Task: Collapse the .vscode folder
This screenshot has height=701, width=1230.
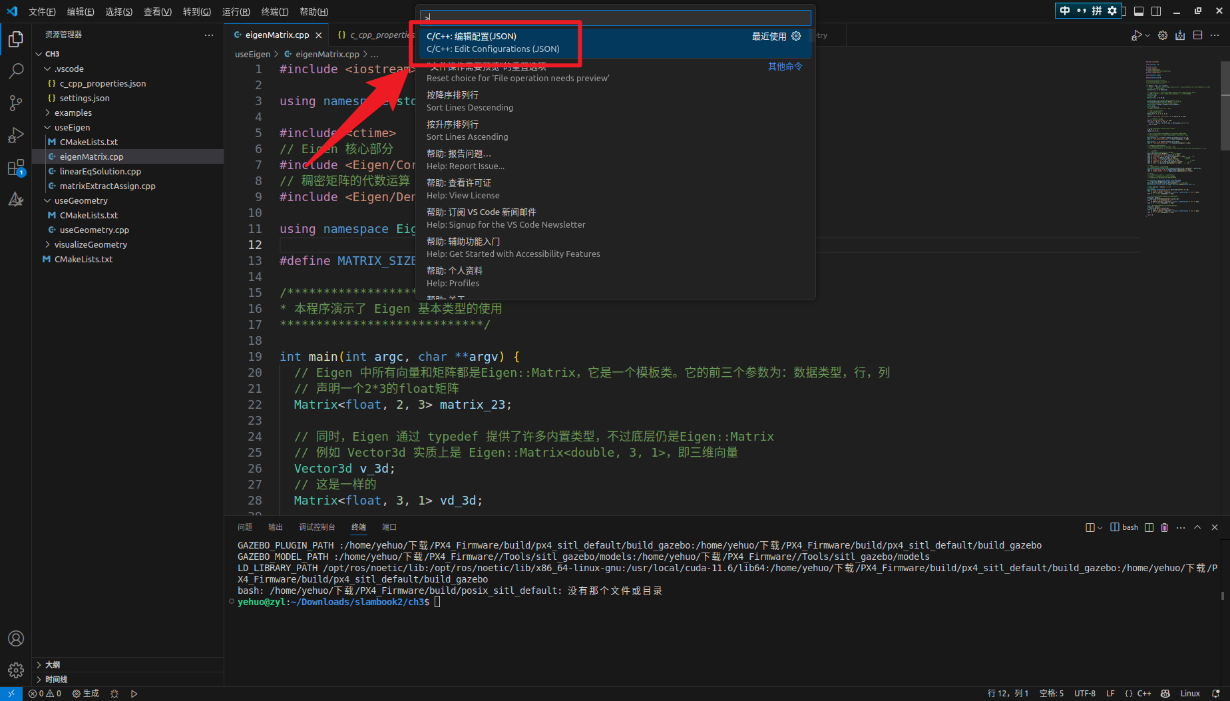Action: (x=47, y=69)
